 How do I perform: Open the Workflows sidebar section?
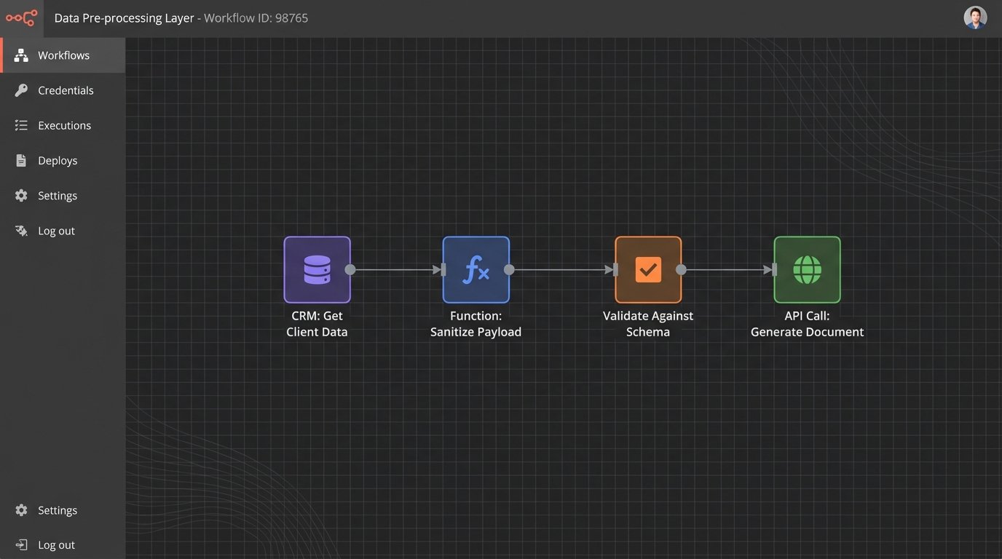63,55
